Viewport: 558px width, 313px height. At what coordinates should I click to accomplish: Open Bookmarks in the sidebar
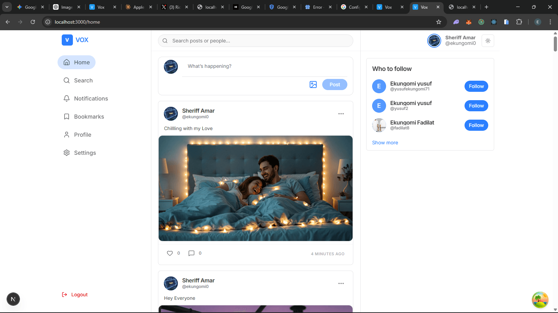tap(84, 117)
